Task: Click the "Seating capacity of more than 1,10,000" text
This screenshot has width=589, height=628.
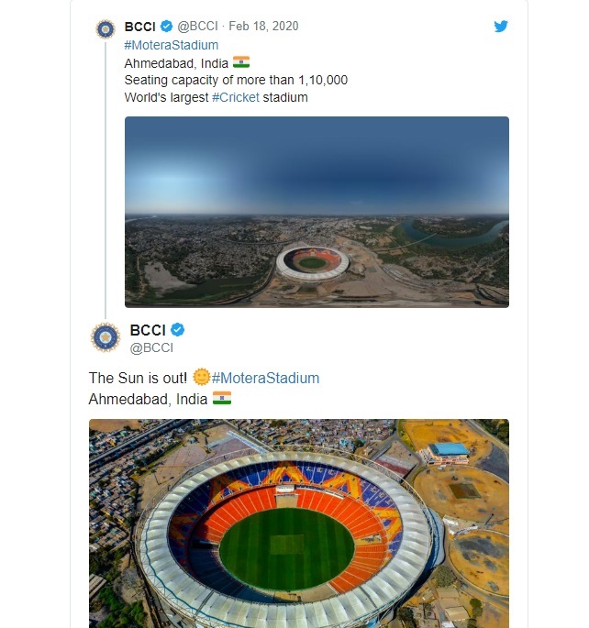Action: pyautogui.click(x=236, y=80)
